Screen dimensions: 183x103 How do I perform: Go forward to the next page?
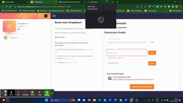click(x=6, y=7)
